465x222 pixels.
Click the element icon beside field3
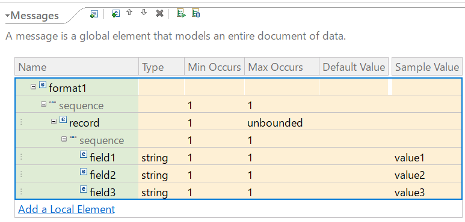[84, 189]
